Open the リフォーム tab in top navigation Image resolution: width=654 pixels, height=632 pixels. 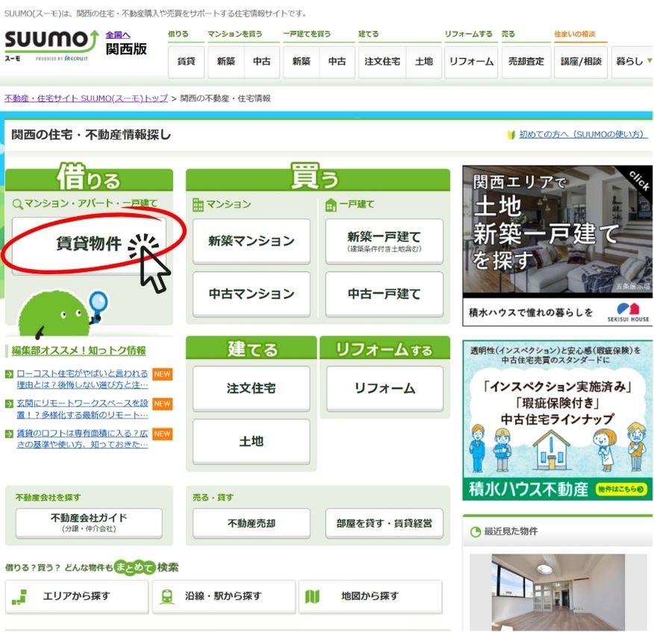pos(471,61)
